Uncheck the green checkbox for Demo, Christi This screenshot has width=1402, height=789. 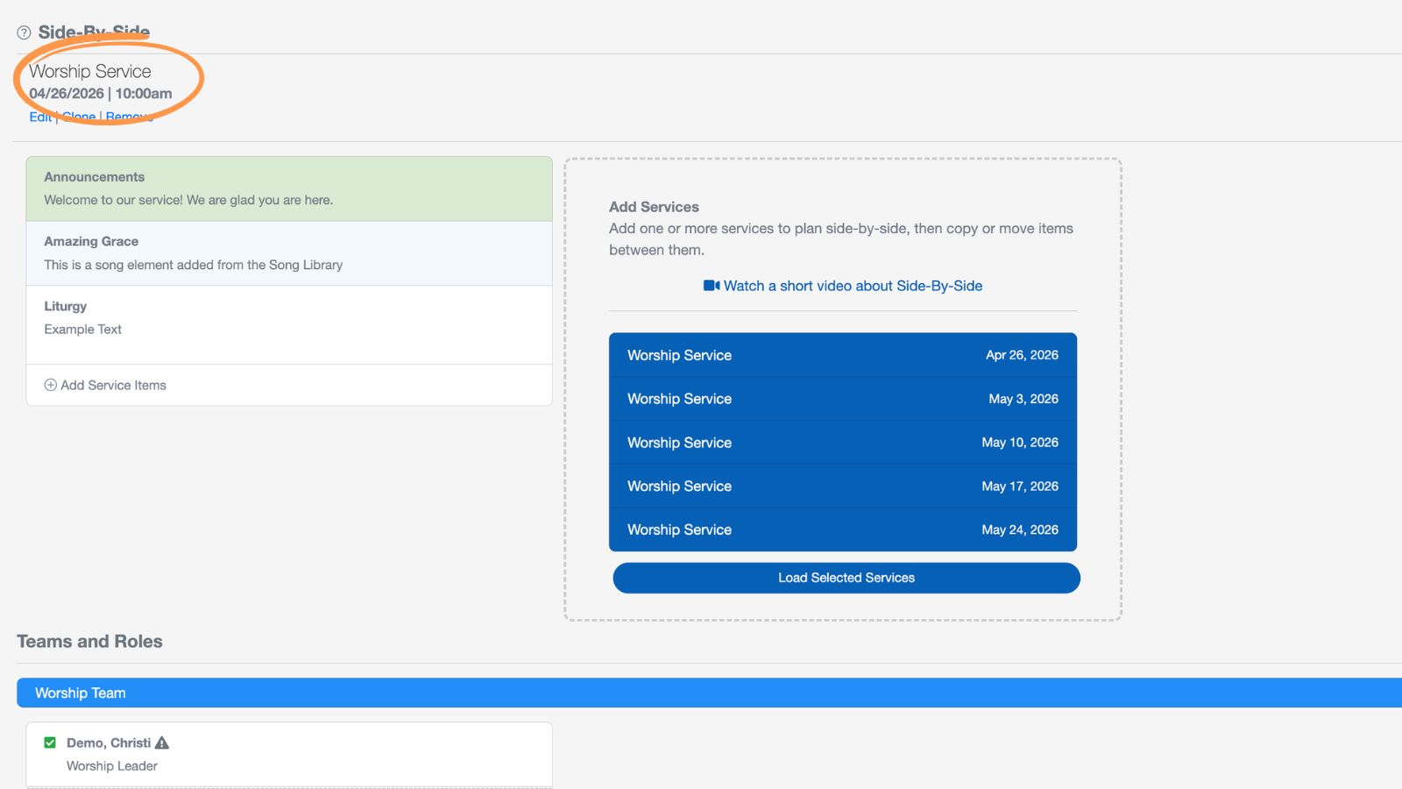[x=50, y=743]
